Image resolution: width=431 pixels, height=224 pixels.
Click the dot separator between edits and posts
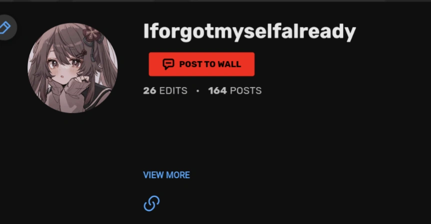(x=198, y=91)
